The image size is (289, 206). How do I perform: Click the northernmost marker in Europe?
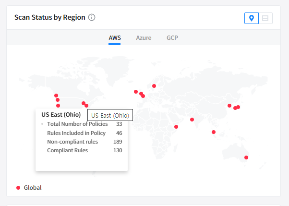[x=154, y=86]
